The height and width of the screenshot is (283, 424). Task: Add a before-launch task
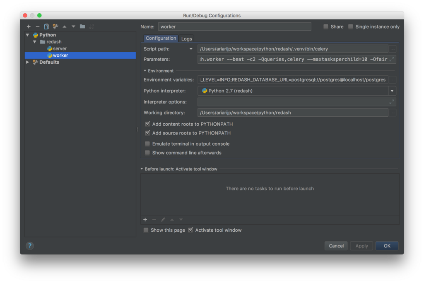(x=145, y=219)
